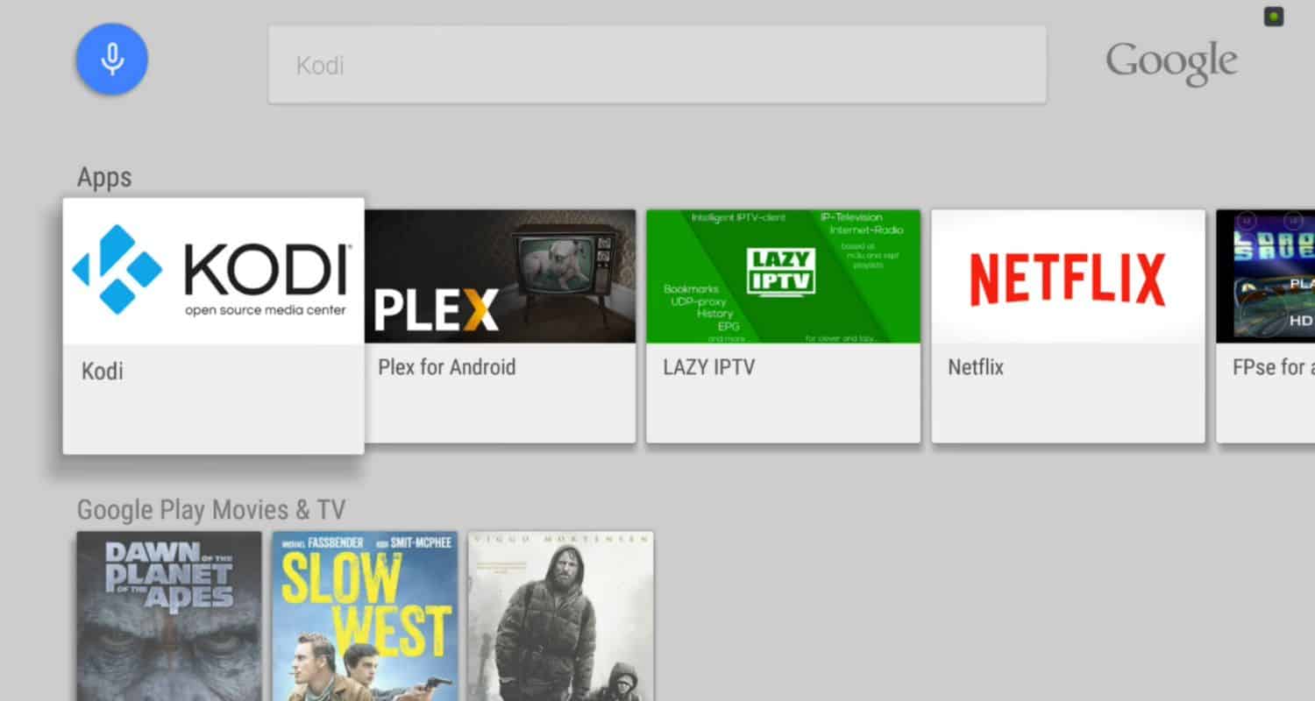Viewport: 1315px width, 701px height.
Task: Focus the Kodi search input field
Action: click(x=657, y=64)
